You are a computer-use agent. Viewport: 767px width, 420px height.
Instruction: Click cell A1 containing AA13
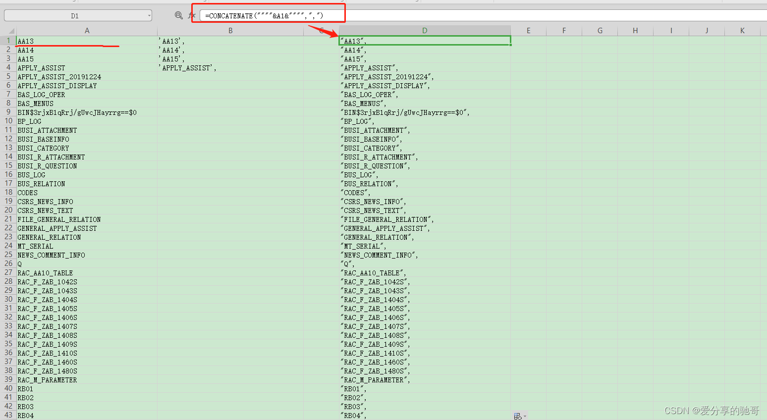tap(87, 41)
